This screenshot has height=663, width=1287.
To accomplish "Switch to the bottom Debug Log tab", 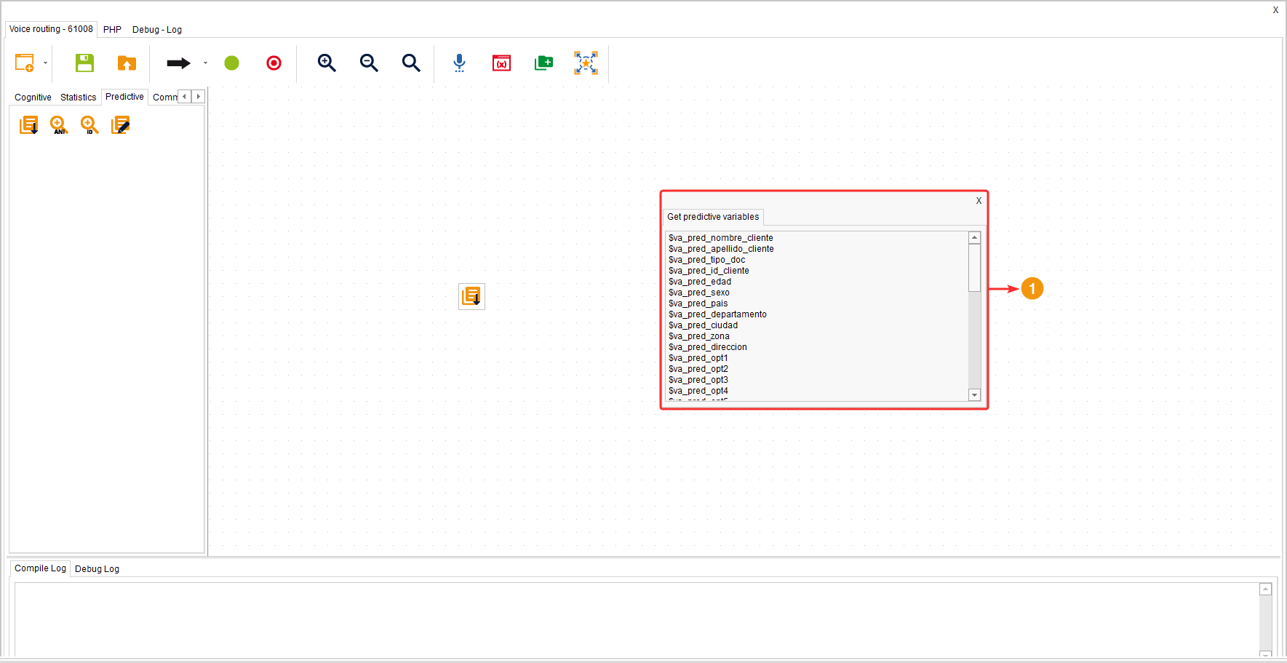I will (x=97, y=569).
